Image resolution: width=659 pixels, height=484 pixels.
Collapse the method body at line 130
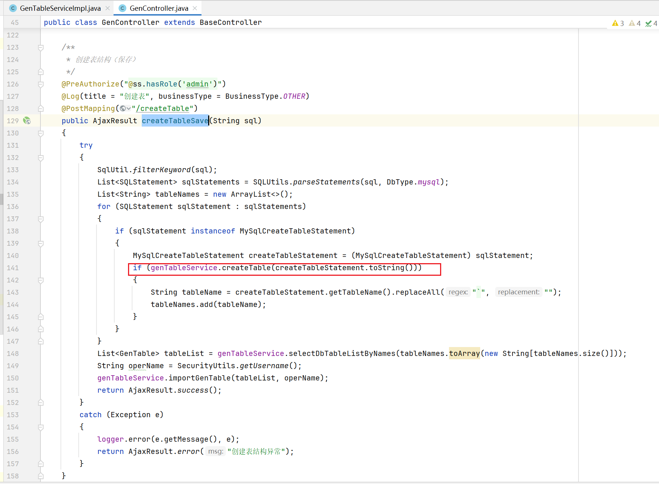[x=41, y=133]
